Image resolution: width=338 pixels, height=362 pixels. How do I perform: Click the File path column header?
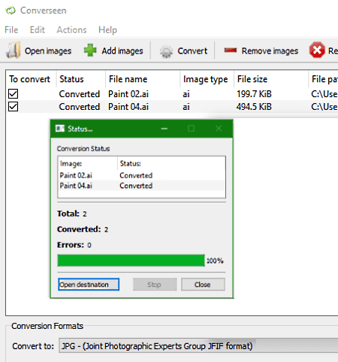coord(324,79)
